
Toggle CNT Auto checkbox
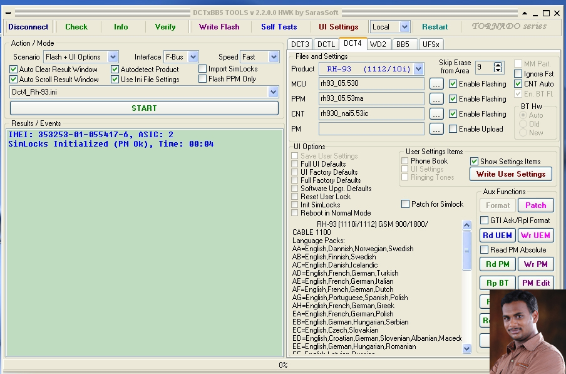pyautogui.click(x=518, y=84)
